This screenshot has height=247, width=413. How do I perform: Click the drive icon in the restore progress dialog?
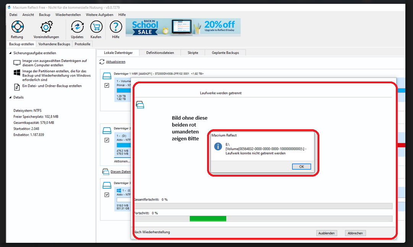click(140, 105)
